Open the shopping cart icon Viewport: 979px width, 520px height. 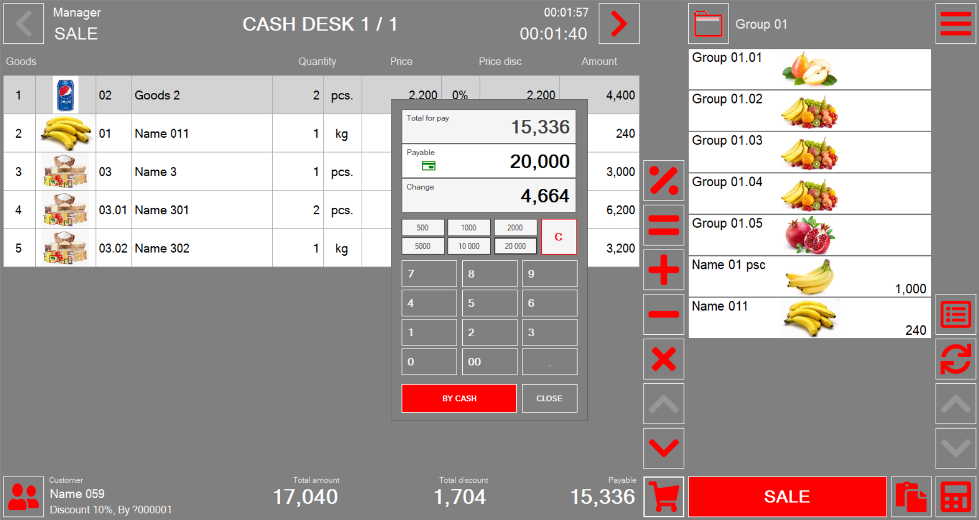[x=663, y=497]
